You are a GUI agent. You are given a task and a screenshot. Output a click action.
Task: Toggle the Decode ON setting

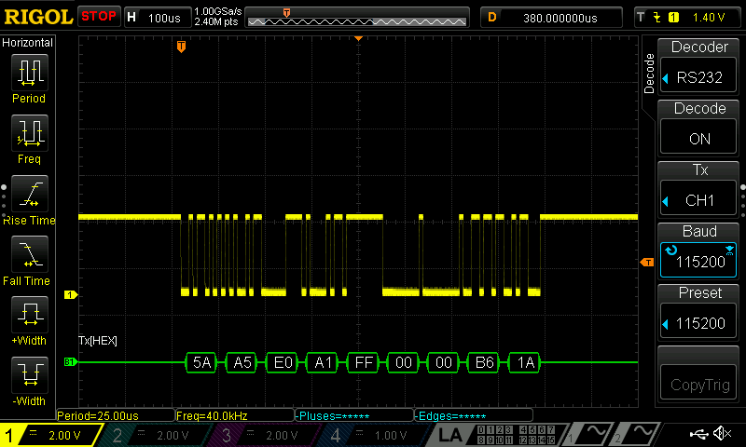click(x=705, y=129)
